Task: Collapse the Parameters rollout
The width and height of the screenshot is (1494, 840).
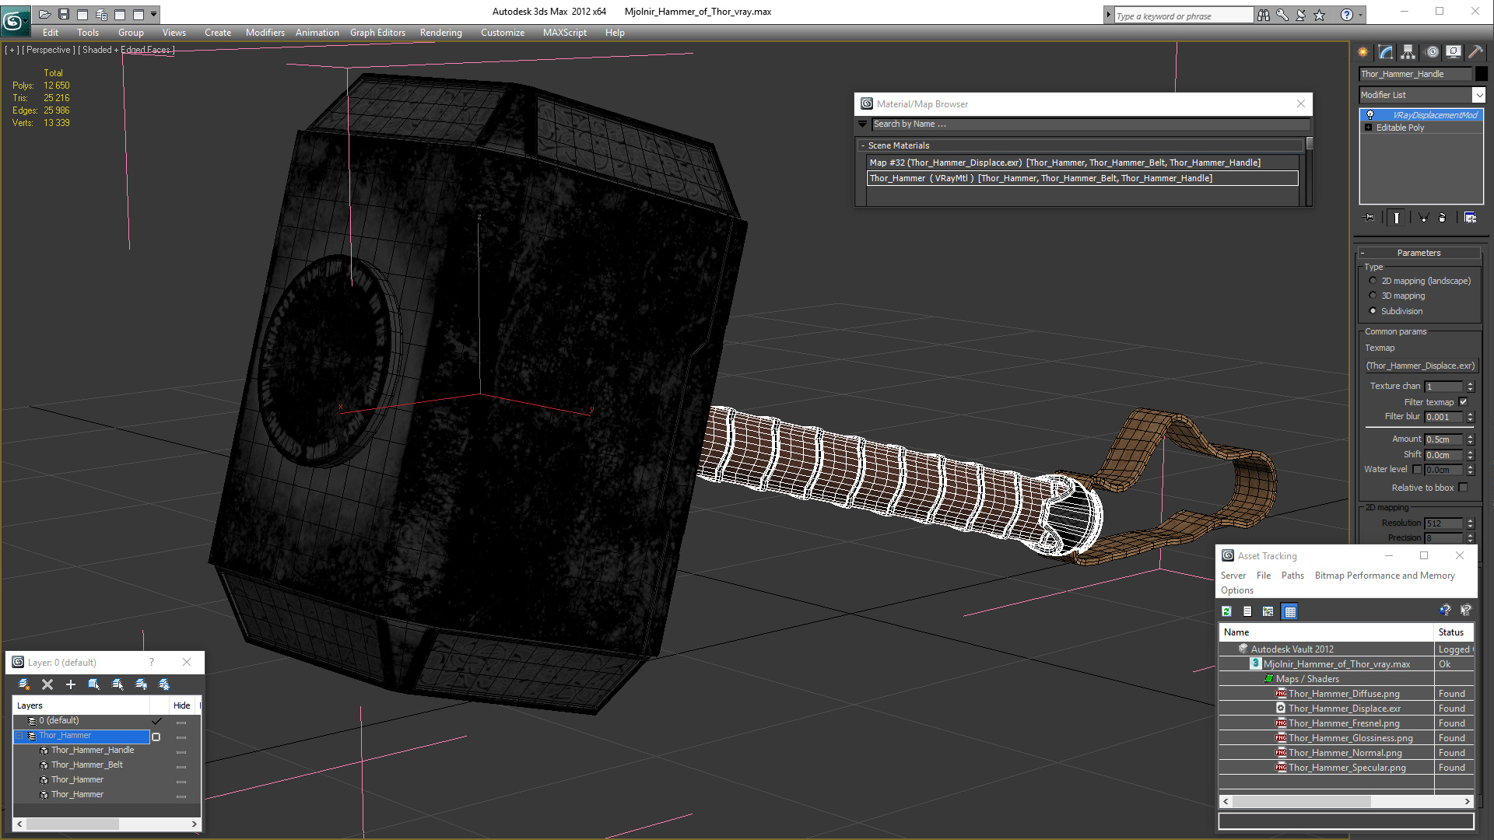Action: (1362, 253)
